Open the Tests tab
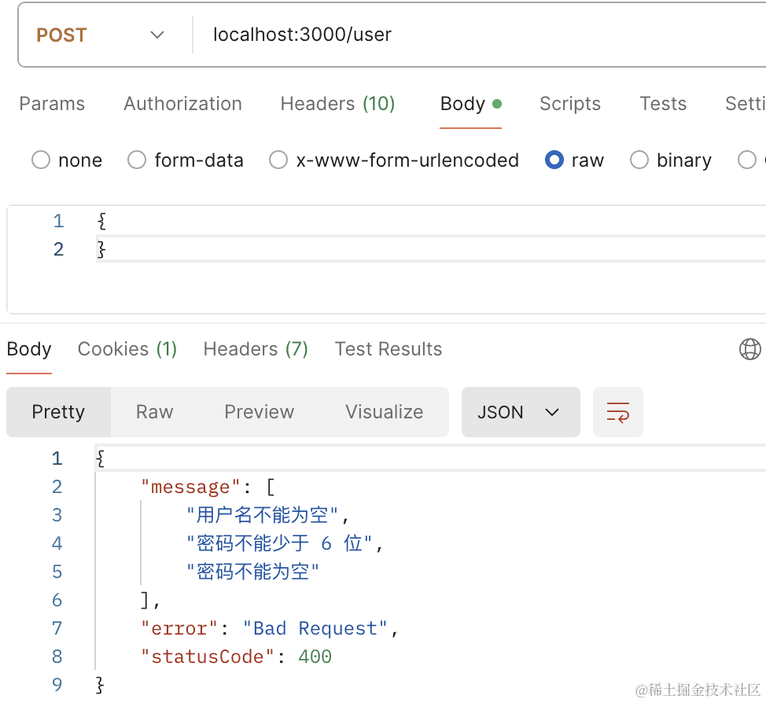This screenshot has width=766, height=703. [x=662, y=104]
